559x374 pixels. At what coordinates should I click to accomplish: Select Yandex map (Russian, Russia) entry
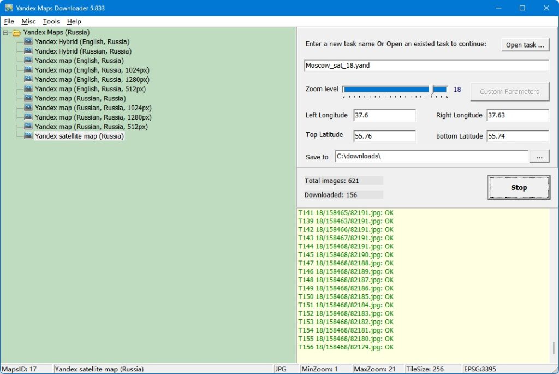click(x=80, y=98)
